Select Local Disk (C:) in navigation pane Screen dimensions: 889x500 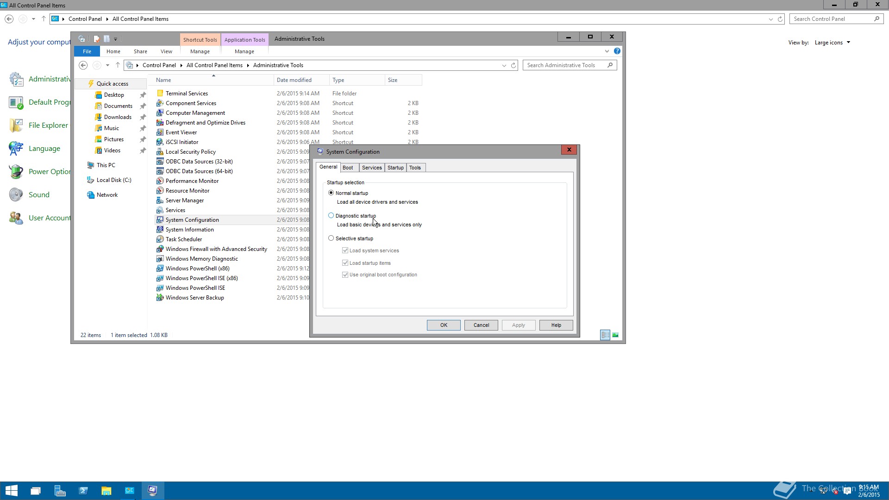(x=114, y=180)
